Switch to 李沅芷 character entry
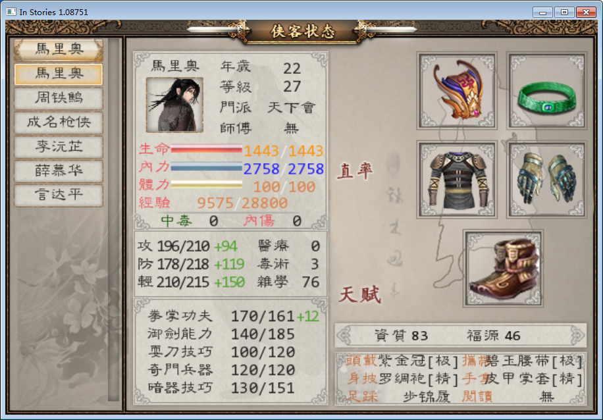The height and width of the screenshot is (420, 603). pos(59,146)
